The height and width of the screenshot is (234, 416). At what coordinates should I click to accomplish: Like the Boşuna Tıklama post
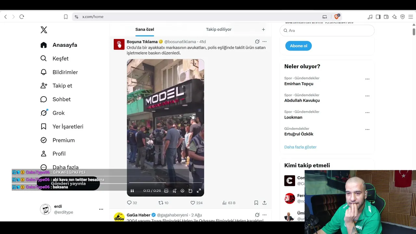pyautogui.click(x=196, y=203)
